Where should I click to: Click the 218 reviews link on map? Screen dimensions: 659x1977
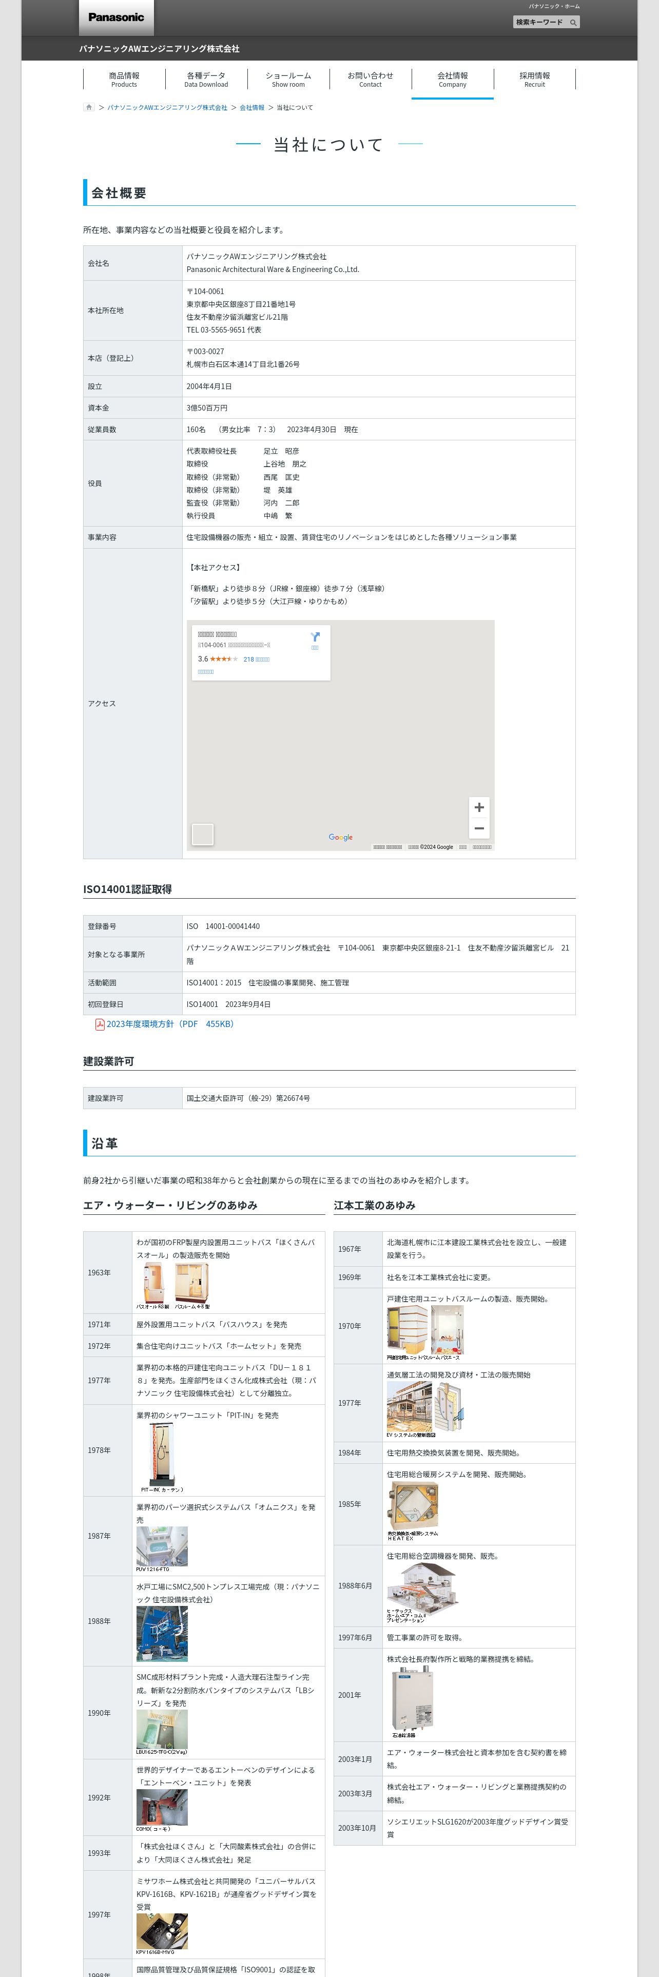pos(256,659)
